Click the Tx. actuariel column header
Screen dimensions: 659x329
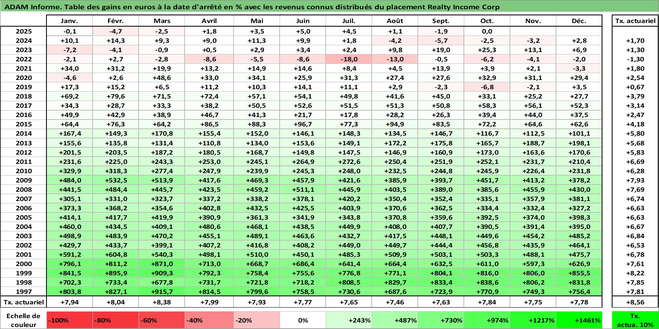click(635, 21)
